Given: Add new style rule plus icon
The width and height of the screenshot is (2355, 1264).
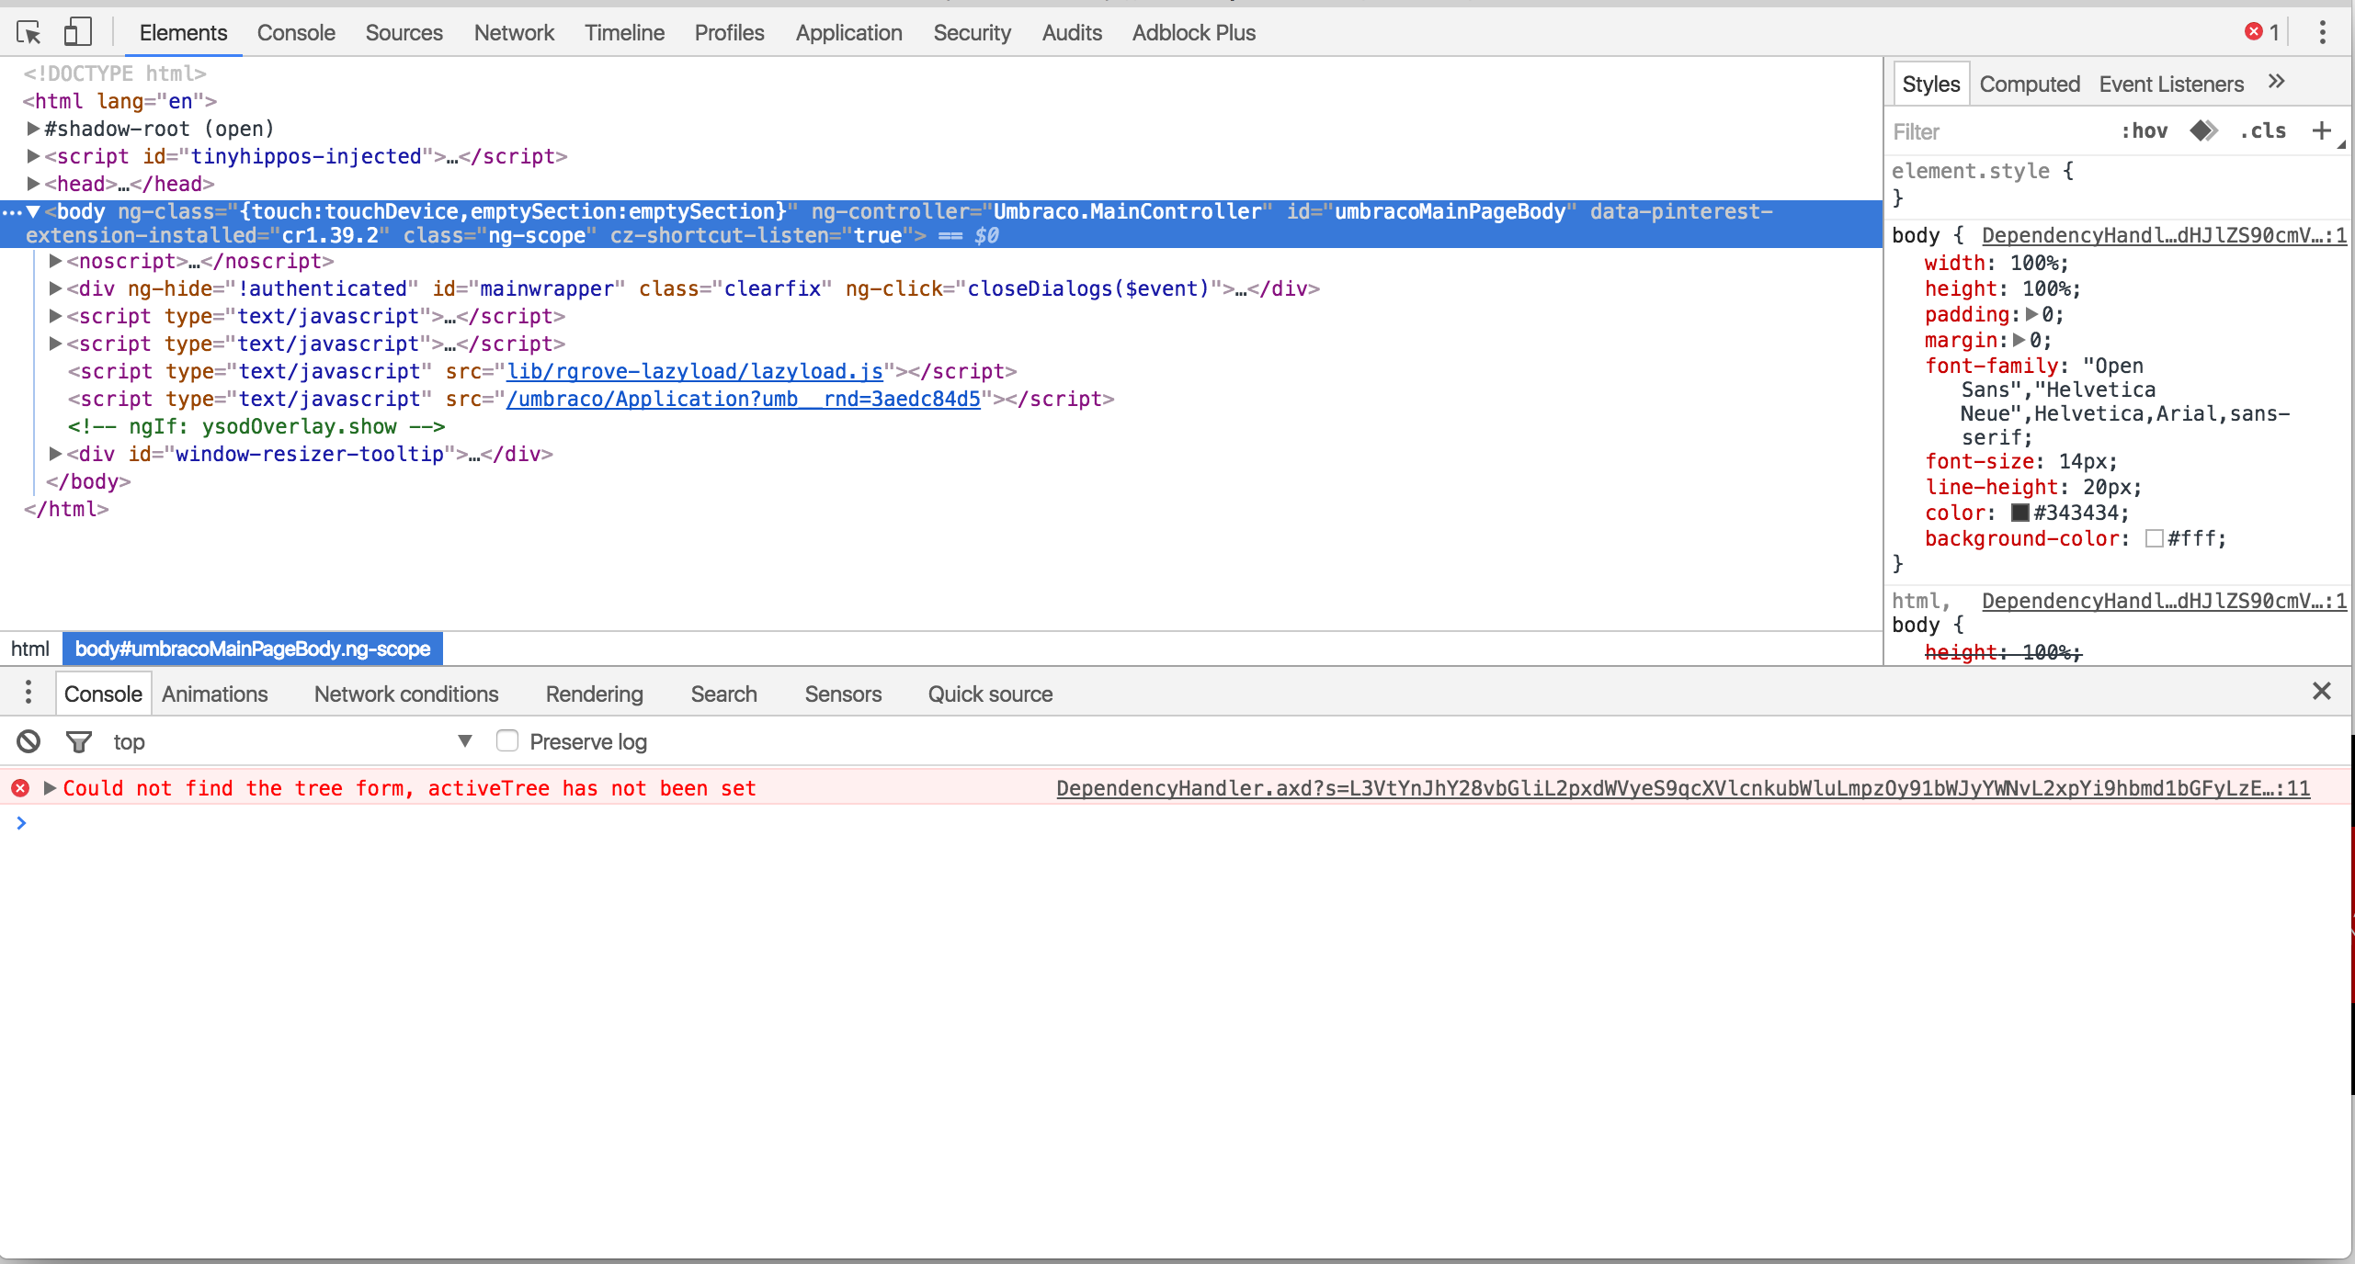Looking at the screenshot, I should (x=2321, y=130).
